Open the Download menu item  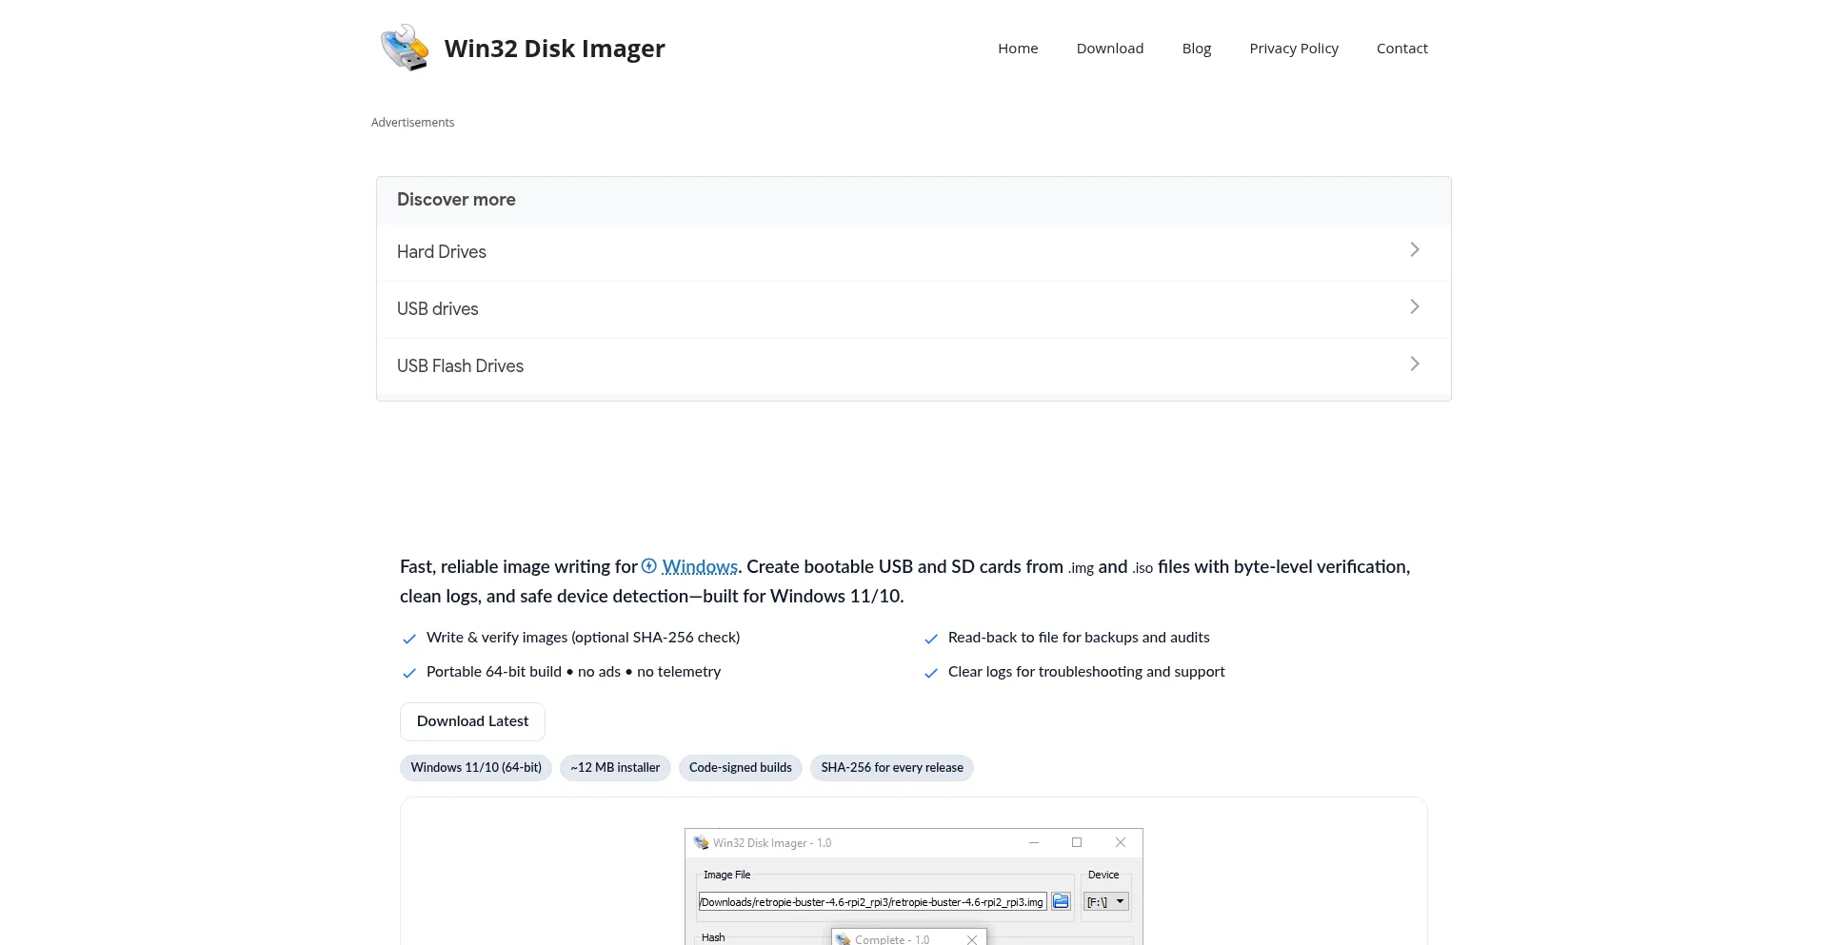pos(1110,49)
